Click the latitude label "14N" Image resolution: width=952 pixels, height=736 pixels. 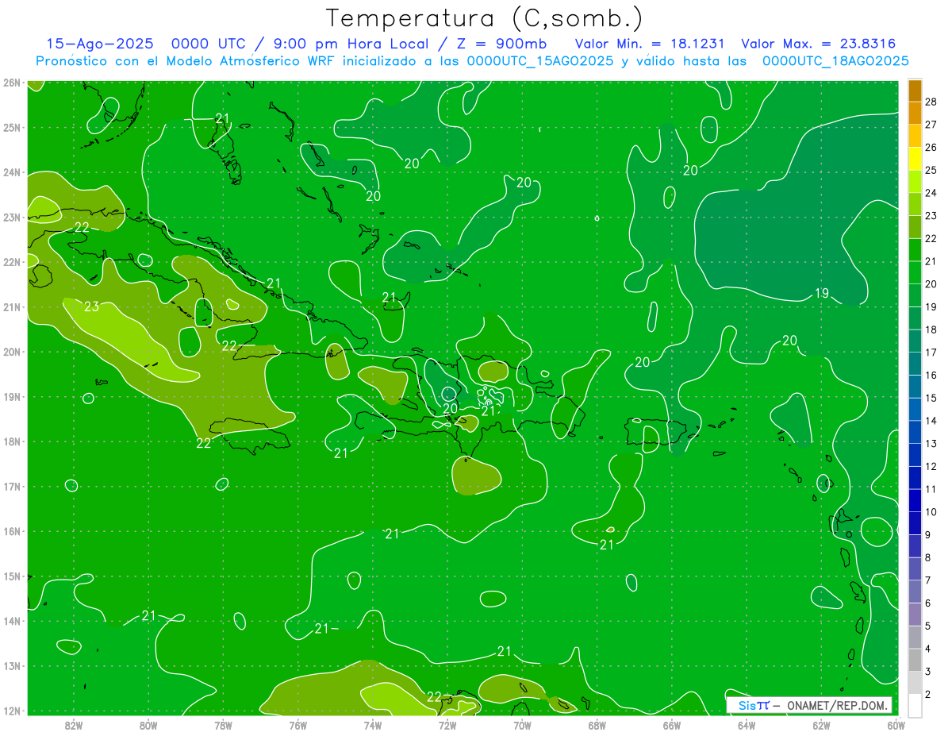coord(11,621)
